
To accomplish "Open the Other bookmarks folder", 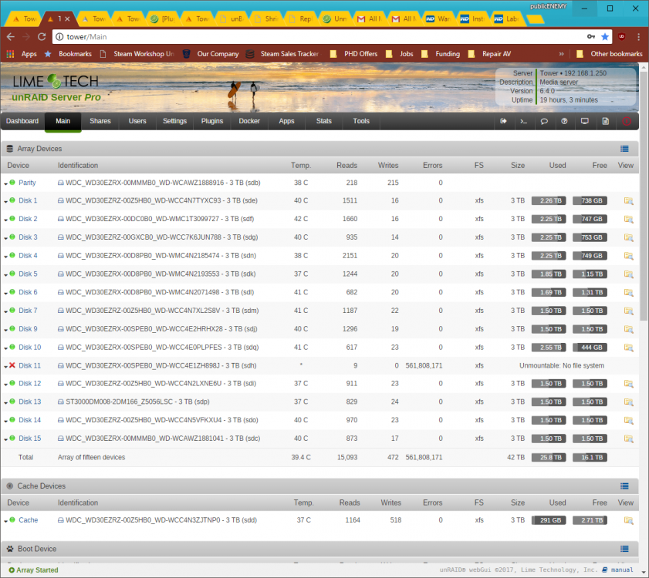I will point(609,54).
